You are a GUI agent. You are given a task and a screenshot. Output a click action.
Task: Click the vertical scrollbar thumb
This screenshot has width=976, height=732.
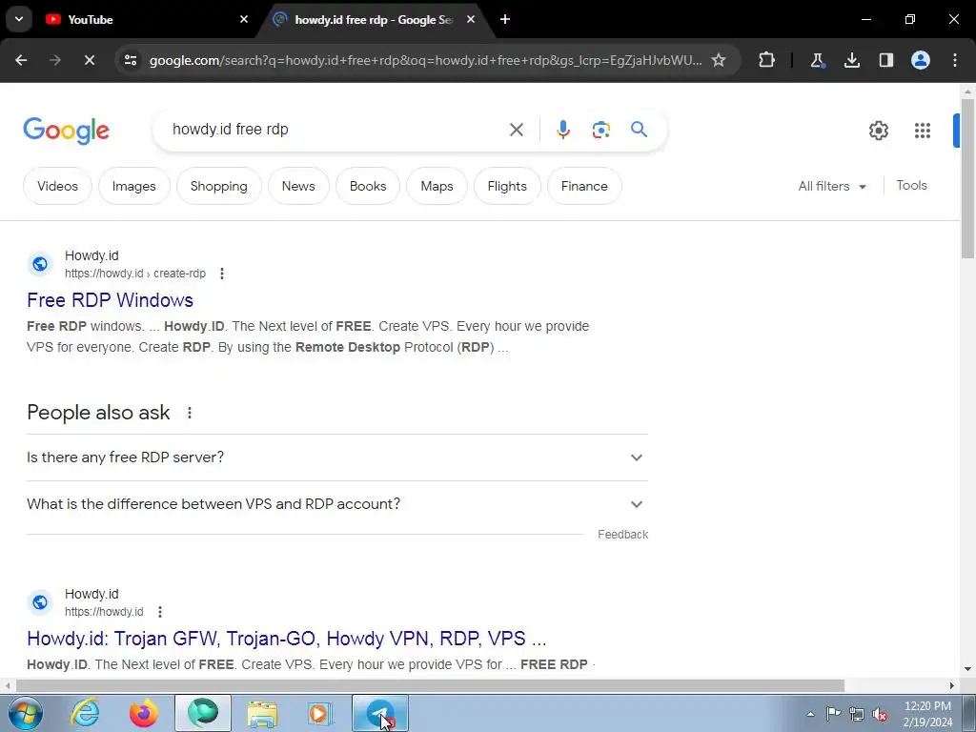point(967,177)
